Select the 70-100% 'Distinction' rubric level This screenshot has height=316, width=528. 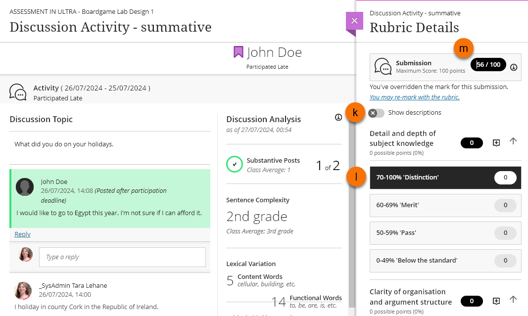[x=445, y=177]
